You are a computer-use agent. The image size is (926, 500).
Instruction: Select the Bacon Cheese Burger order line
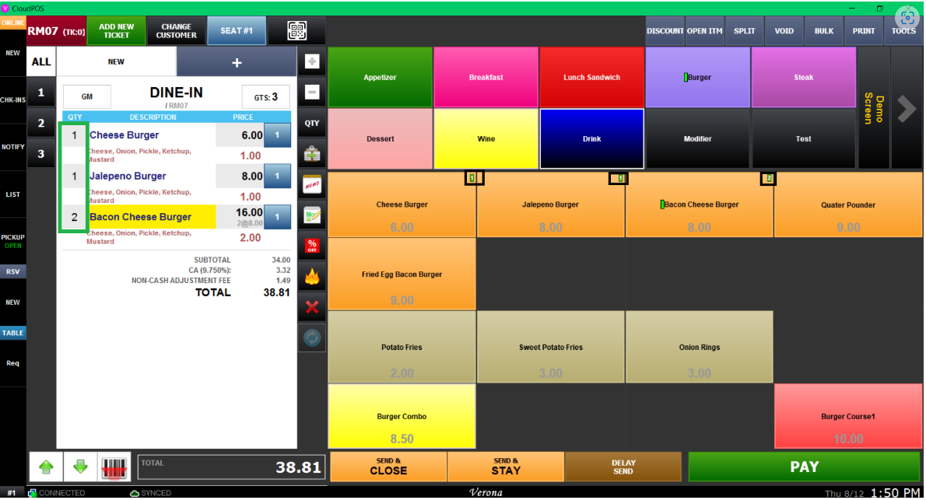click(152, 217)
